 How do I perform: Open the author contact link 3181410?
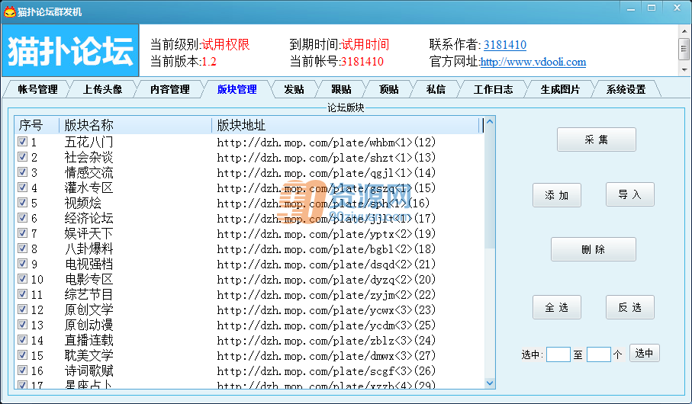(x=505, y=44)
